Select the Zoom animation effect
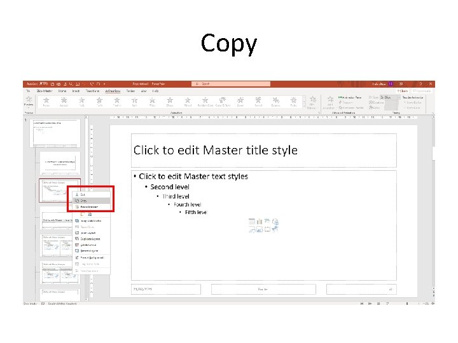 pyautogui.click(x=240, y=102)
